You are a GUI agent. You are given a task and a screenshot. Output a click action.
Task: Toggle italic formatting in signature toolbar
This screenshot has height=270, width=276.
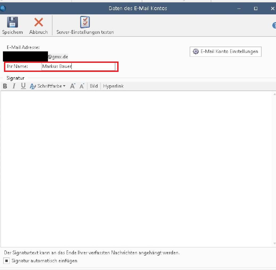[14, 86]
